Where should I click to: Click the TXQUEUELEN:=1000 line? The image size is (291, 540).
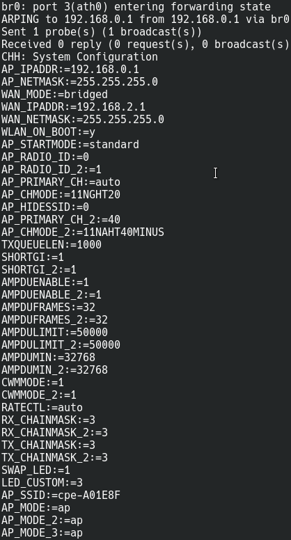click(x=52, y=244)
